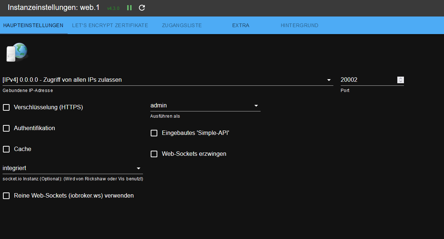This screenshot has width=444, height=239.
Task: Click the Port number field
Action: 368,80
